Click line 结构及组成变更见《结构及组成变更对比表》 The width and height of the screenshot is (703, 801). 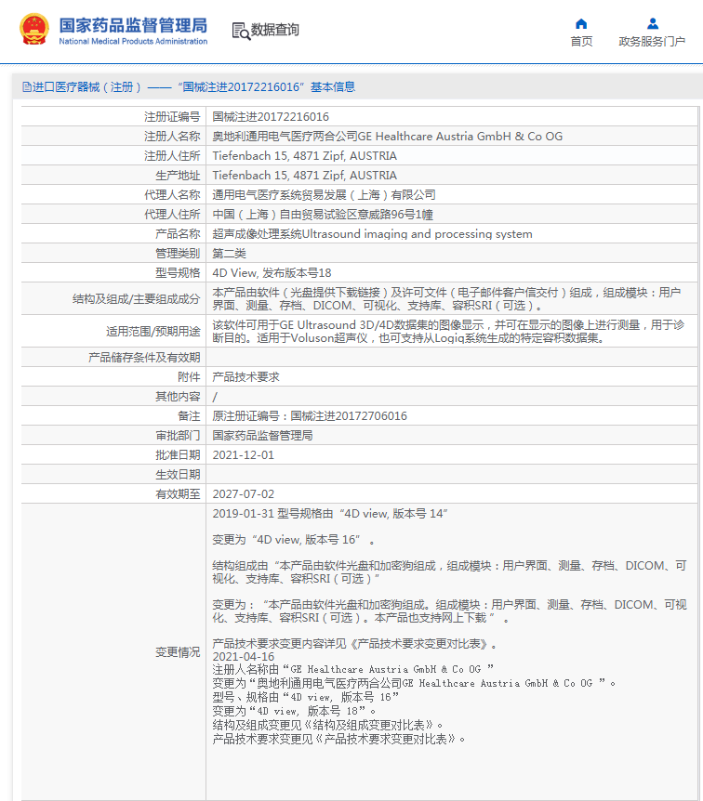point(327,726)
